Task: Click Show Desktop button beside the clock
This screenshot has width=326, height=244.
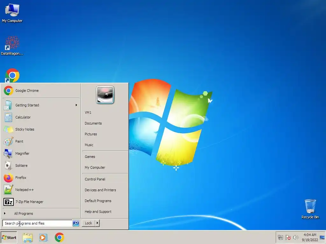Action: coord(322,237)
